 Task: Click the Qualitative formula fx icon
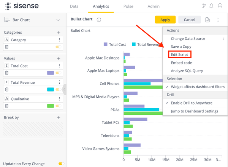click(x=7, y=99)
